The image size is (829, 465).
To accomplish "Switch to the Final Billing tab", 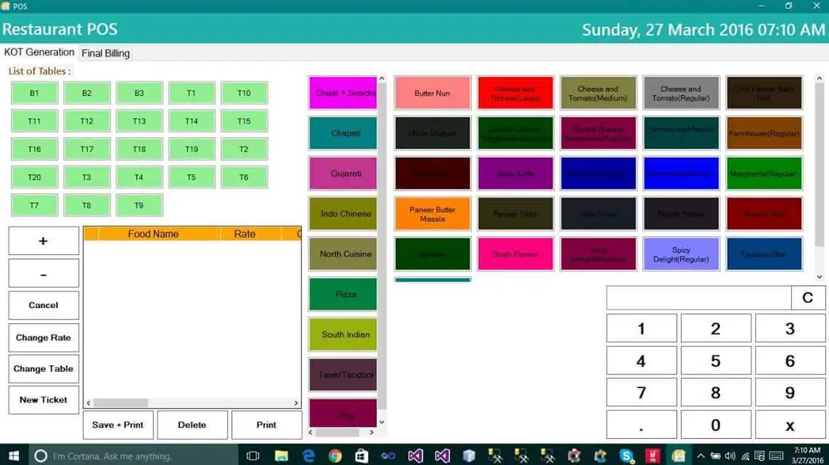I will [105, 53].
